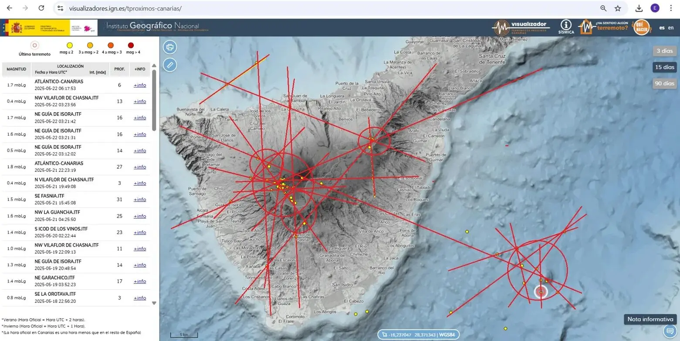Open the browser zoom magnifier icon
This screenshot has width=680, height=341.
pyautogui.click(x=603, y=8)
